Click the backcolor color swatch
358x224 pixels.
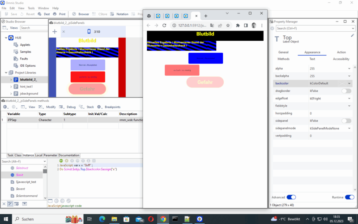(341, 83)
